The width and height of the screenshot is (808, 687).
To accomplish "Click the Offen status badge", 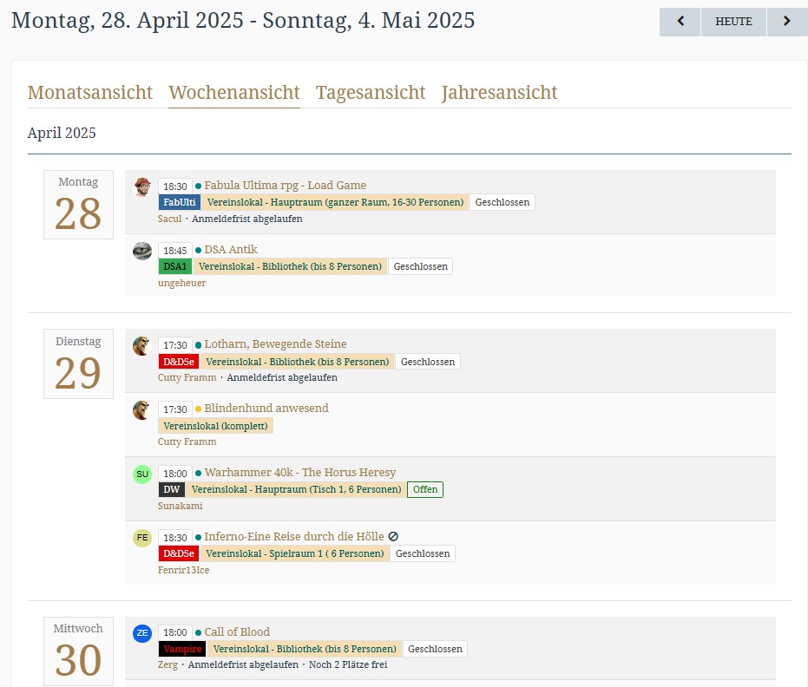I will coord(425,489).
